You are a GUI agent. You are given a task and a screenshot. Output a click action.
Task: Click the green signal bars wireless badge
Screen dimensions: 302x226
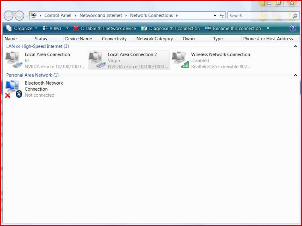click(x=185, y=64)
